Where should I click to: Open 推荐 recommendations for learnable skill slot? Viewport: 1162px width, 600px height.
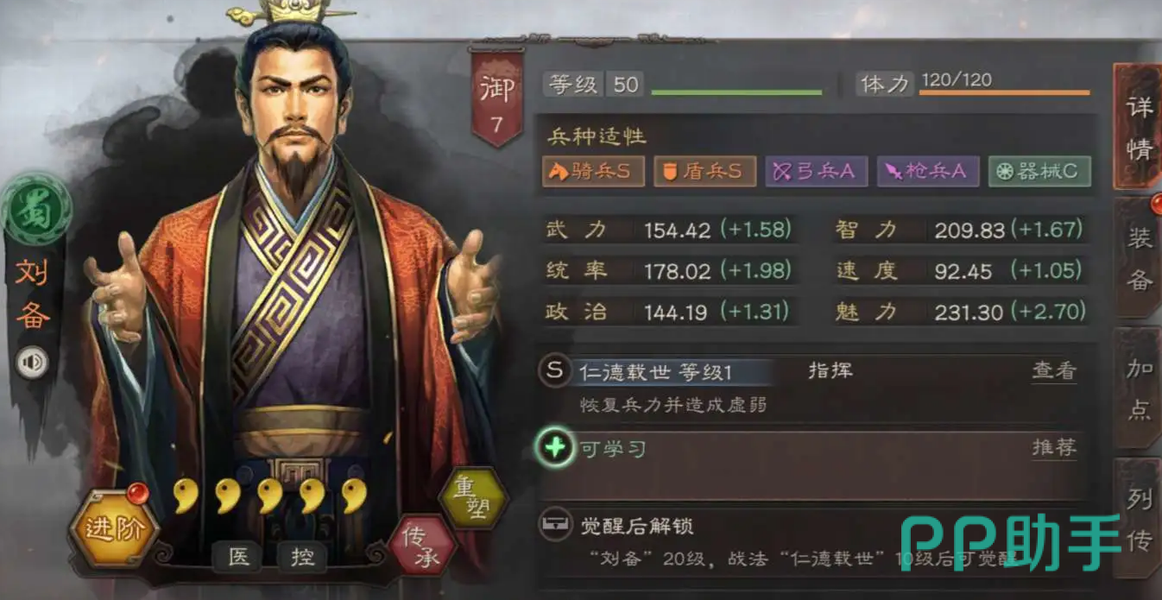pos(1054,448)
